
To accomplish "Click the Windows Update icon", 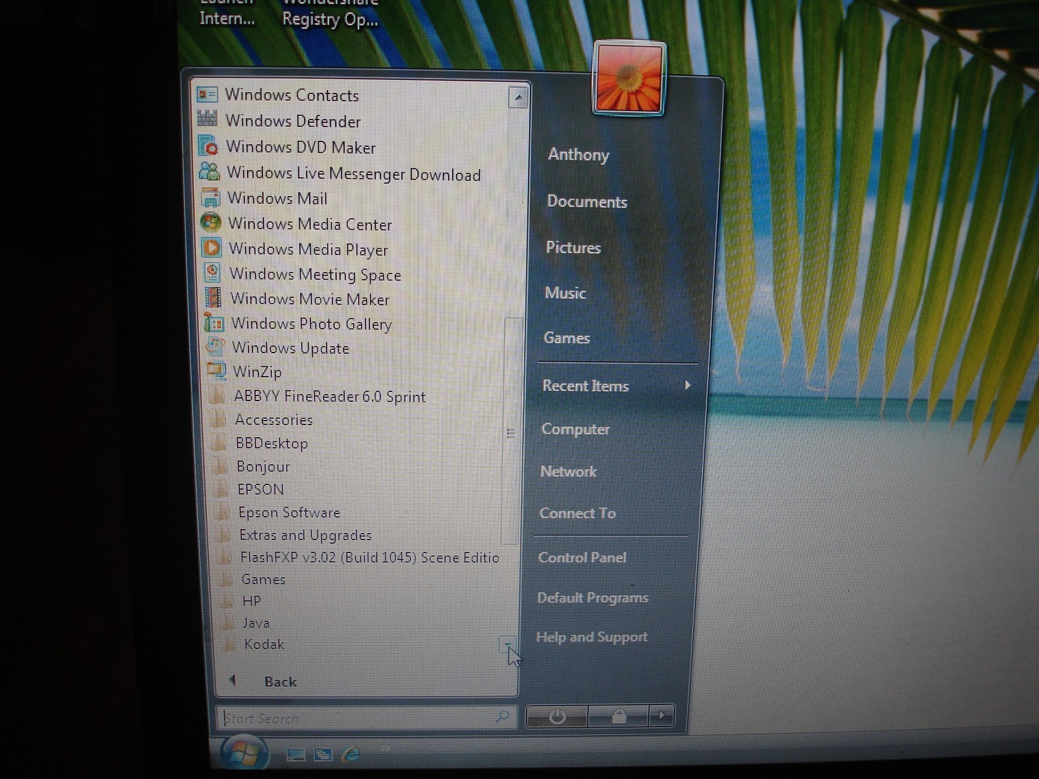I will [215, 347].
